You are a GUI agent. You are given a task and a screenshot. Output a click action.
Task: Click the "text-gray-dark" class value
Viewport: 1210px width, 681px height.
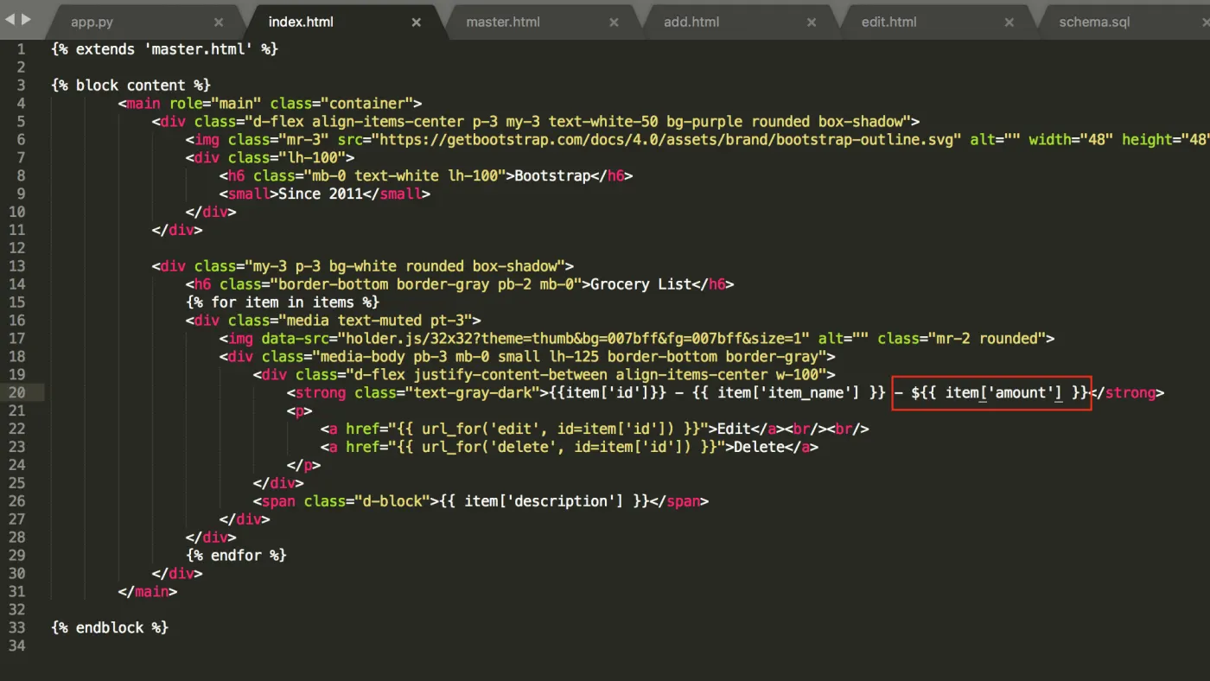coord(473,392)
